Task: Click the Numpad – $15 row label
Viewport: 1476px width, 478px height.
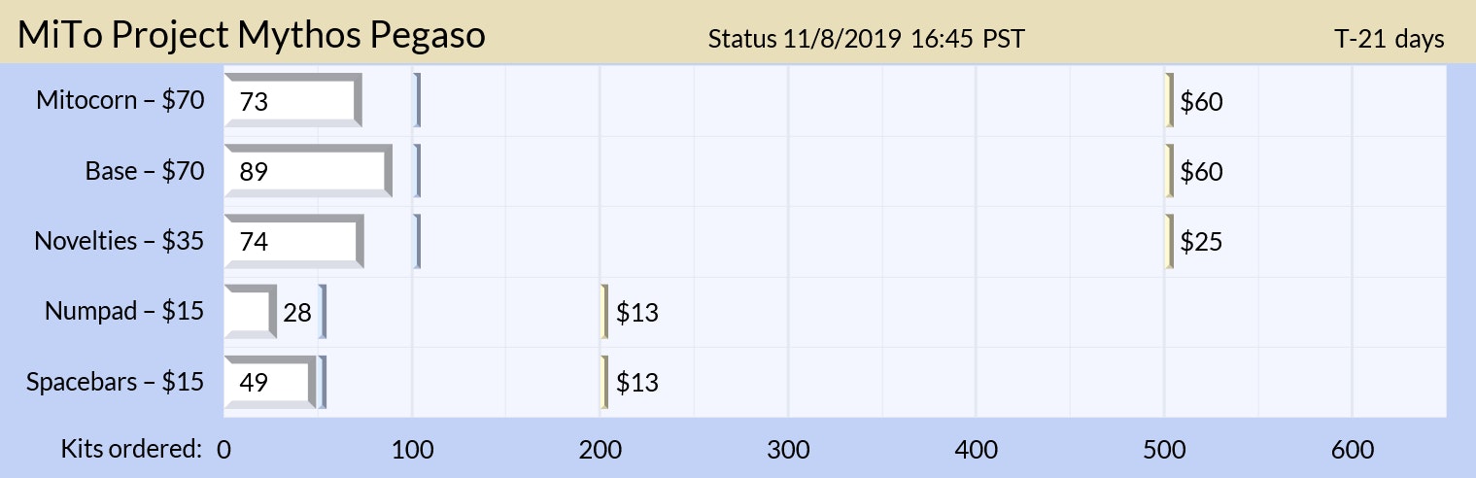Action: 124,312
